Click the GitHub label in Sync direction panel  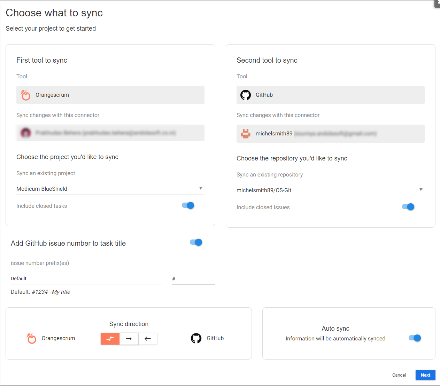click(x=215, y=338)
